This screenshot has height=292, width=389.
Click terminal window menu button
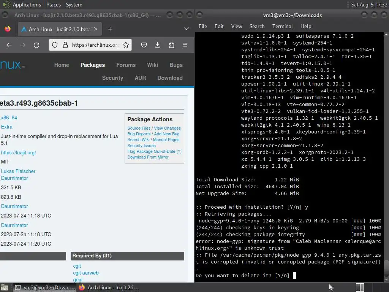pos(199,15)
